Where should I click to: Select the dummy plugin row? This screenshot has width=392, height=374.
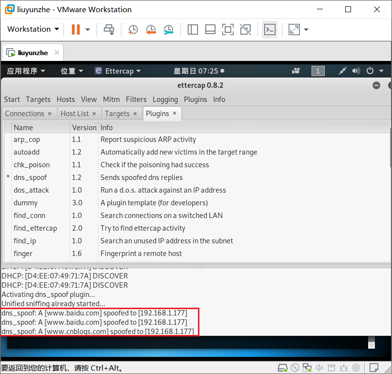tap(197, 203)
